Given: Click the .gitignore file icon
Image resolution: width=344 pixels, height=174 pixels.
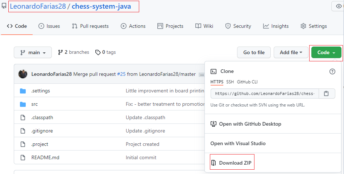Looking at the screenshot, I should pos(23,131).
